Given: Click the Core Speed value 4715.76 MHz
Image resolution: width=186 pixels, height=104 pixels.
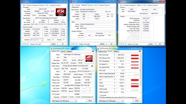Looking at the screenshot, I should 36,29.
